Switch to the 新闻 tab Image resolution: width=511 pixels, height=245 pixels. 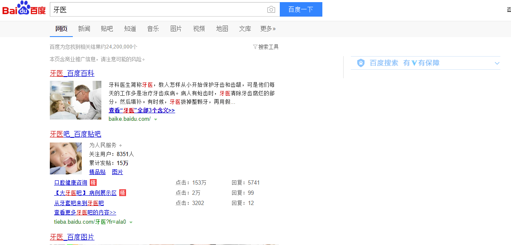(x=84, y=28)
